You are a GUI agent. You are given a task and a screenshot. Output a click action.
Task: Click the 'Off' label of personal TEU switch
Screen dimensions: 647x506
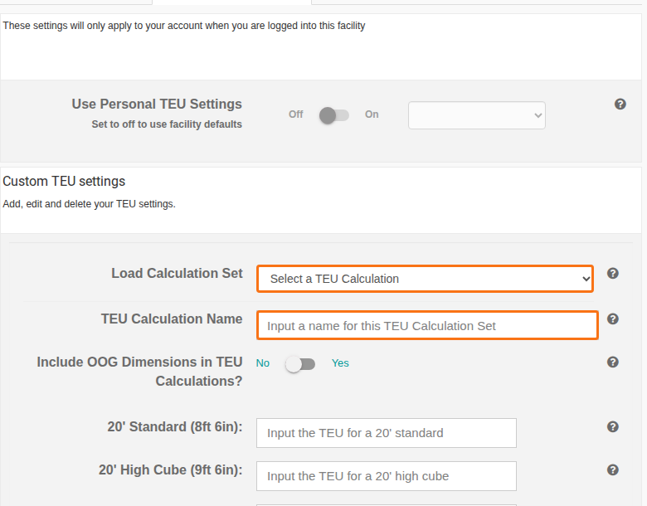295,114
